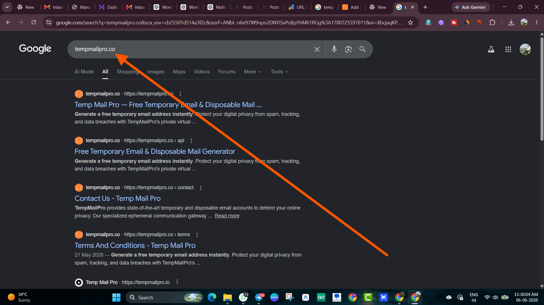544x305 pixels.
Task: Open Search Labs flask icon
Action: click(491, 49)
